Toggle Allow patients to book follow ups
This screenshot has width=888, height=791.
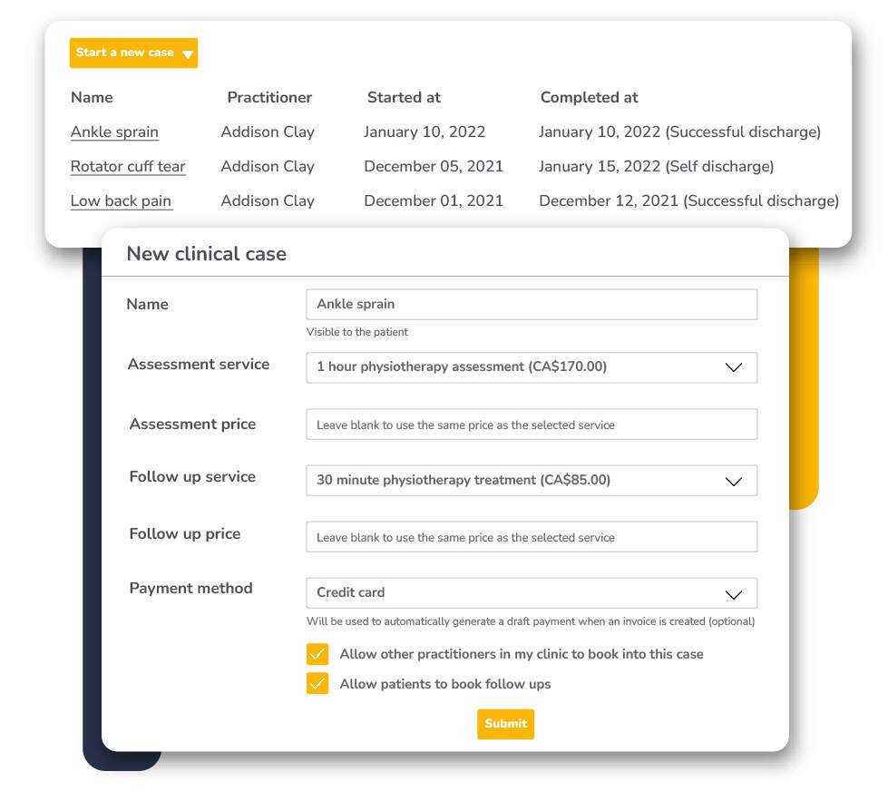[x=317, y=684]
